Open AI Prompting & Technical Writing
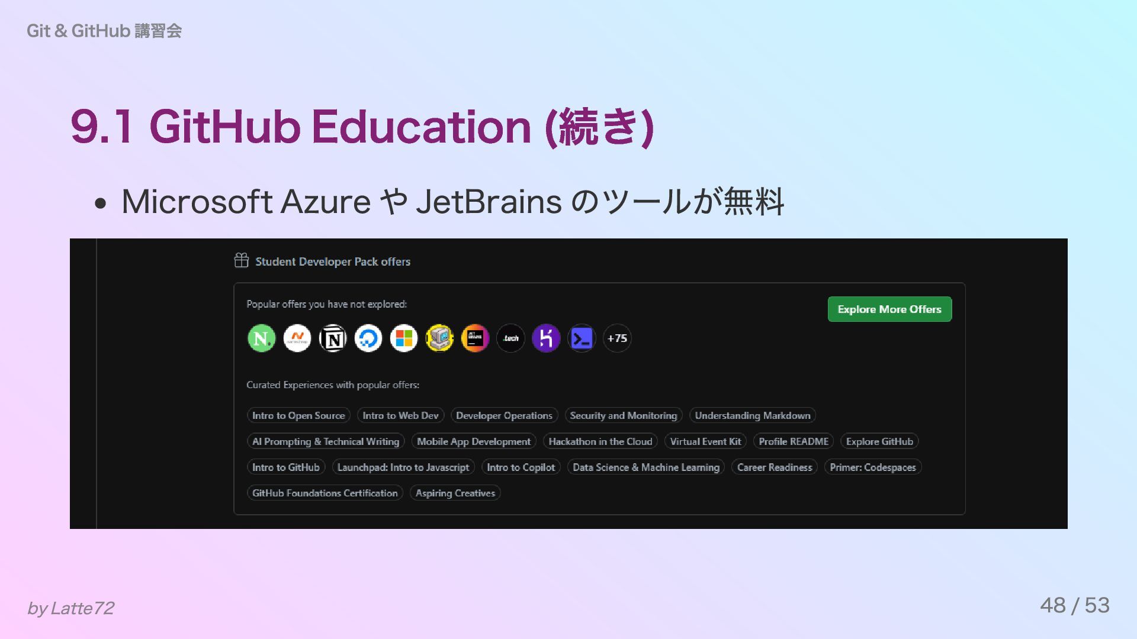Viewport: 1137px width, 639px height. [326, 441]
